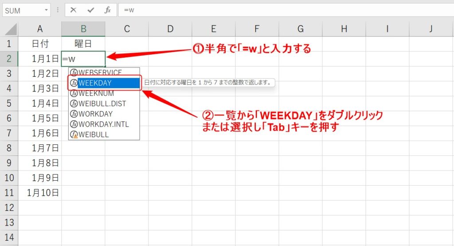Choose WEEKDAY from the function list

tap(105, 83)
